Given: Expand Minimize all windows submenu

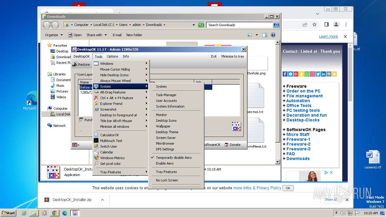Looking at the screenshot, I should click(x=121, y=127).
